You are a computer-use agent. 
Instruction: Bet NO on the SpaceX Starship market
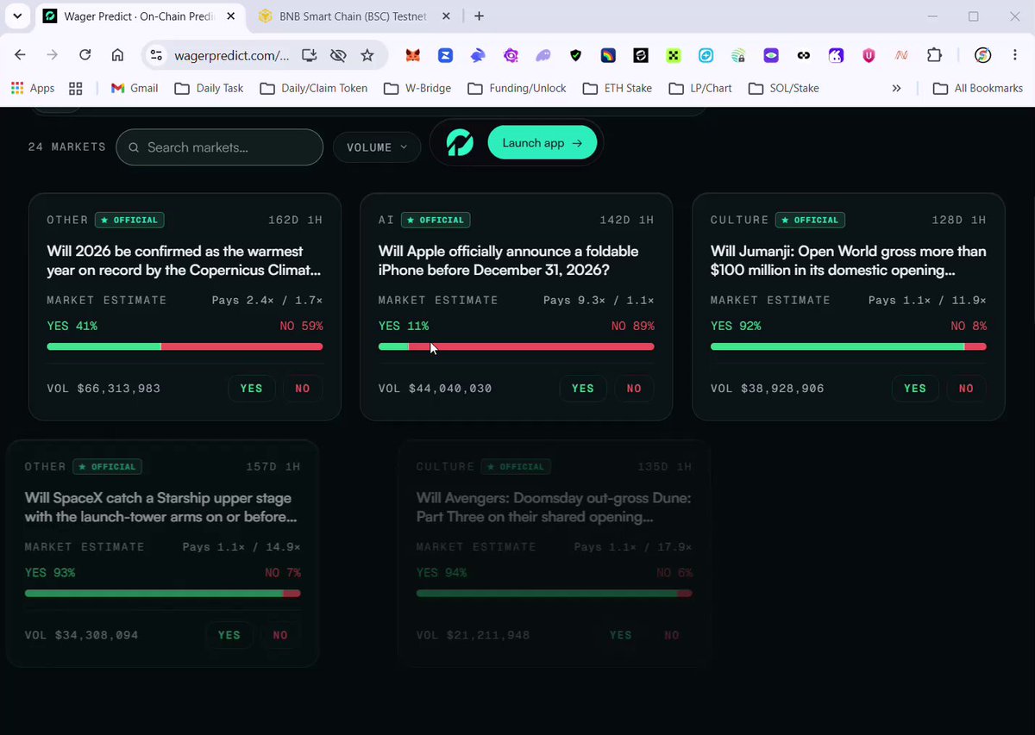tap(280, 635)
